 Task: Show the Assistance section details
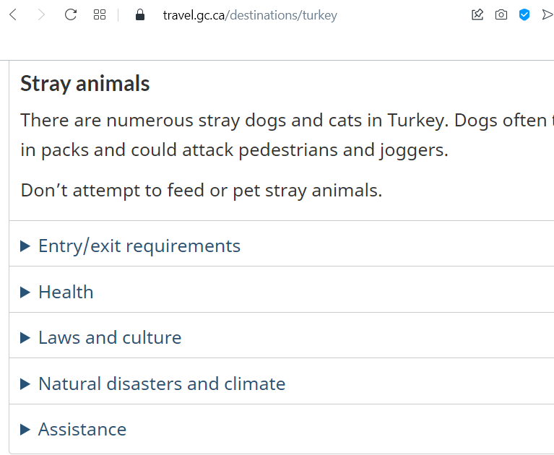click(x=82, y=429)
